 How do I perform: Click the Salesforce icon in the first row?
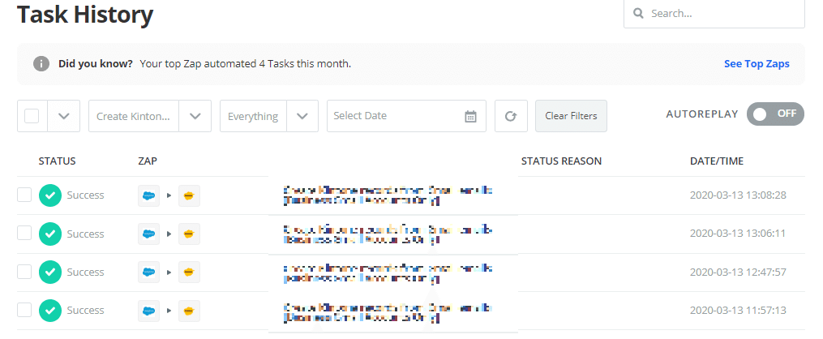click(x=148, y=195)
